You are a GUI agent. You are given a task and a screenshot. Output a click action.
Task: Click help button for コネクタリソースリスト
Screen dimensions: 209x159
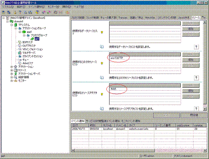pos(196,78)
